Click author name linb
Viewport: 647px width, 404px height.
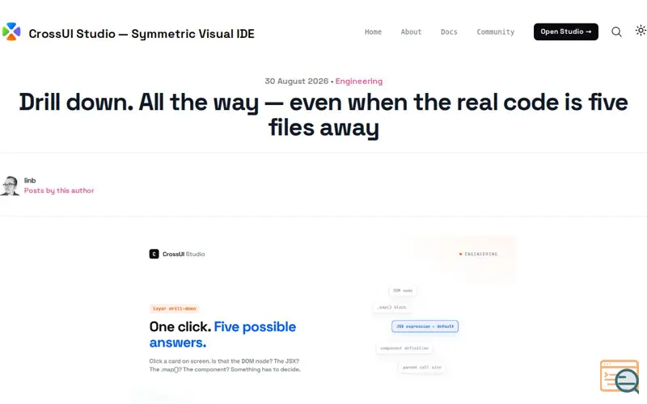pos(30,180)
